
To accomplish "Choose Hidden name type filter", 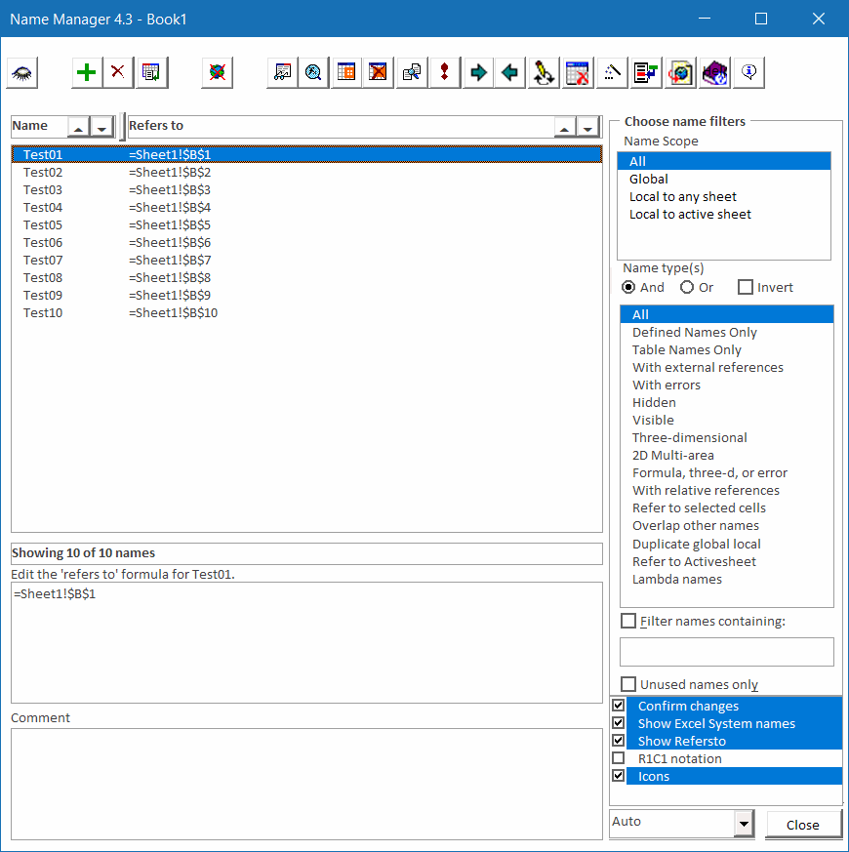I will 726,403.
